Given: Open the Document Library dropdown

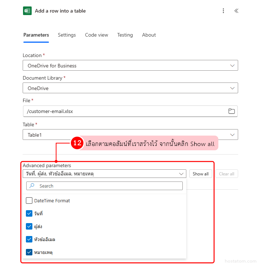Looking at the screenshot, I should pyautogui.click(x=232, y=88).
